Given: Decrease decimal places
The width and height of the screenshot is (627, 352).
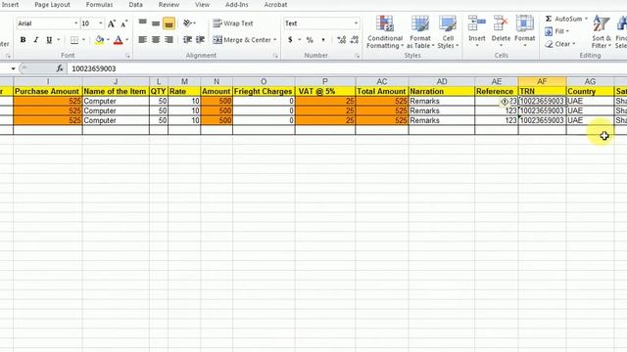Looking at the screenshot, I should [x=355, y=40].
